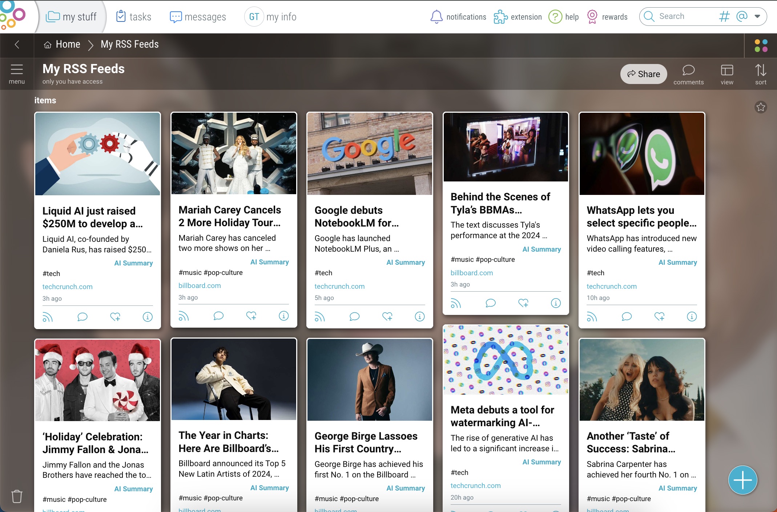This screenshot has height=512, width=777.
Task: Click the hashtag search filter icon
Action: coord(724,16)
